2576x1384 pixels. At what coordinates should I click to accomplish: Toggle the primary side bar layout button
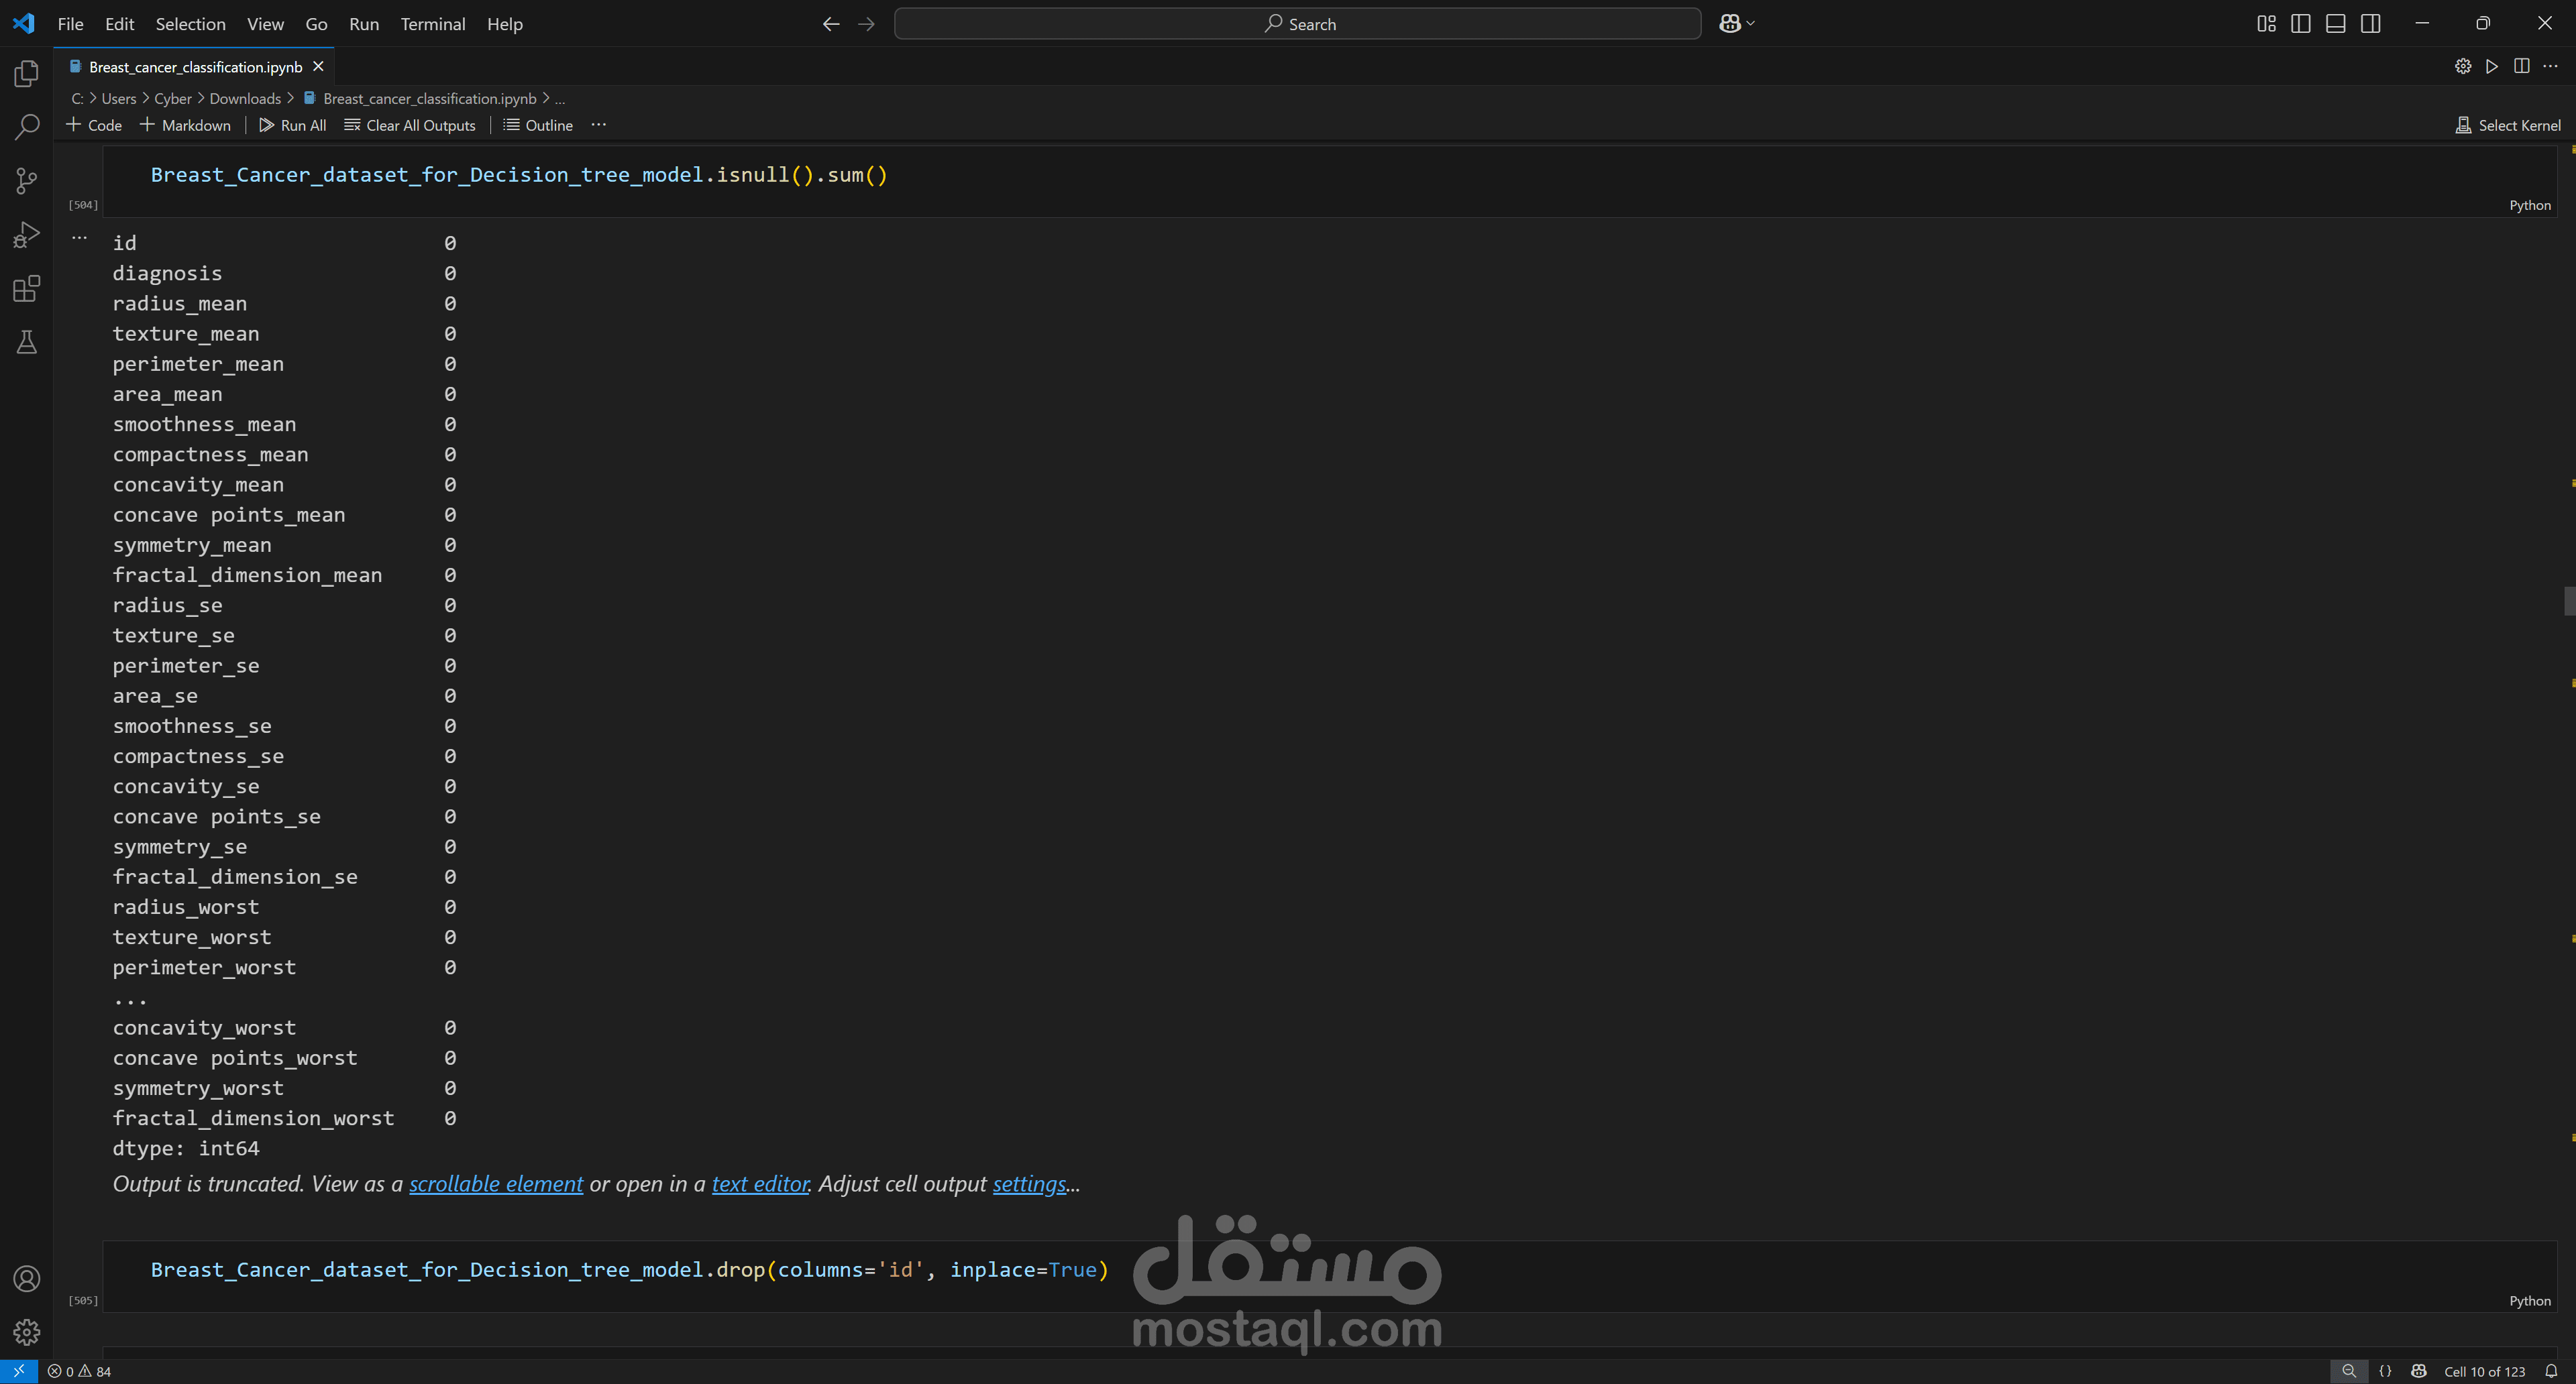tap(2300, 24)
